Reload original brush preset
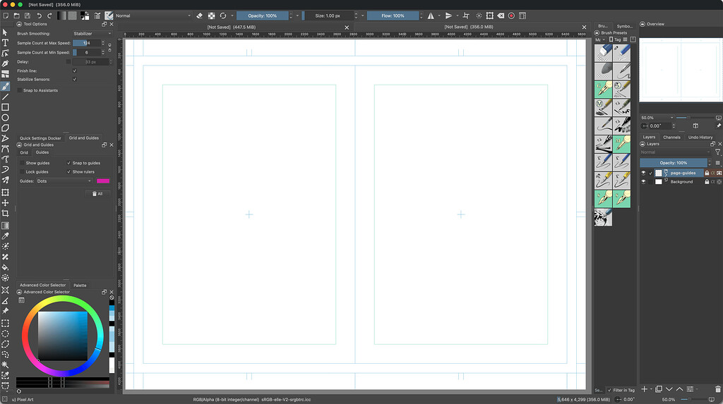723x404 pixels. (x=223, y=16)
